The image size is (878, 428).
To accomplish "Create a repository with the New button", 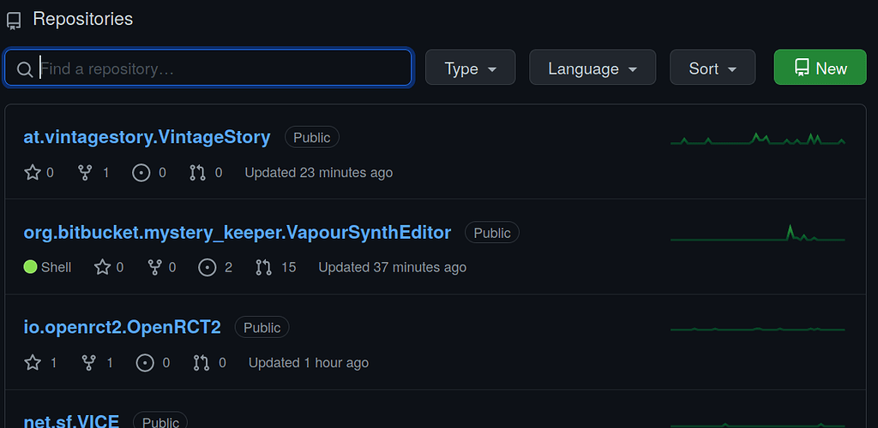I will 820,68.
